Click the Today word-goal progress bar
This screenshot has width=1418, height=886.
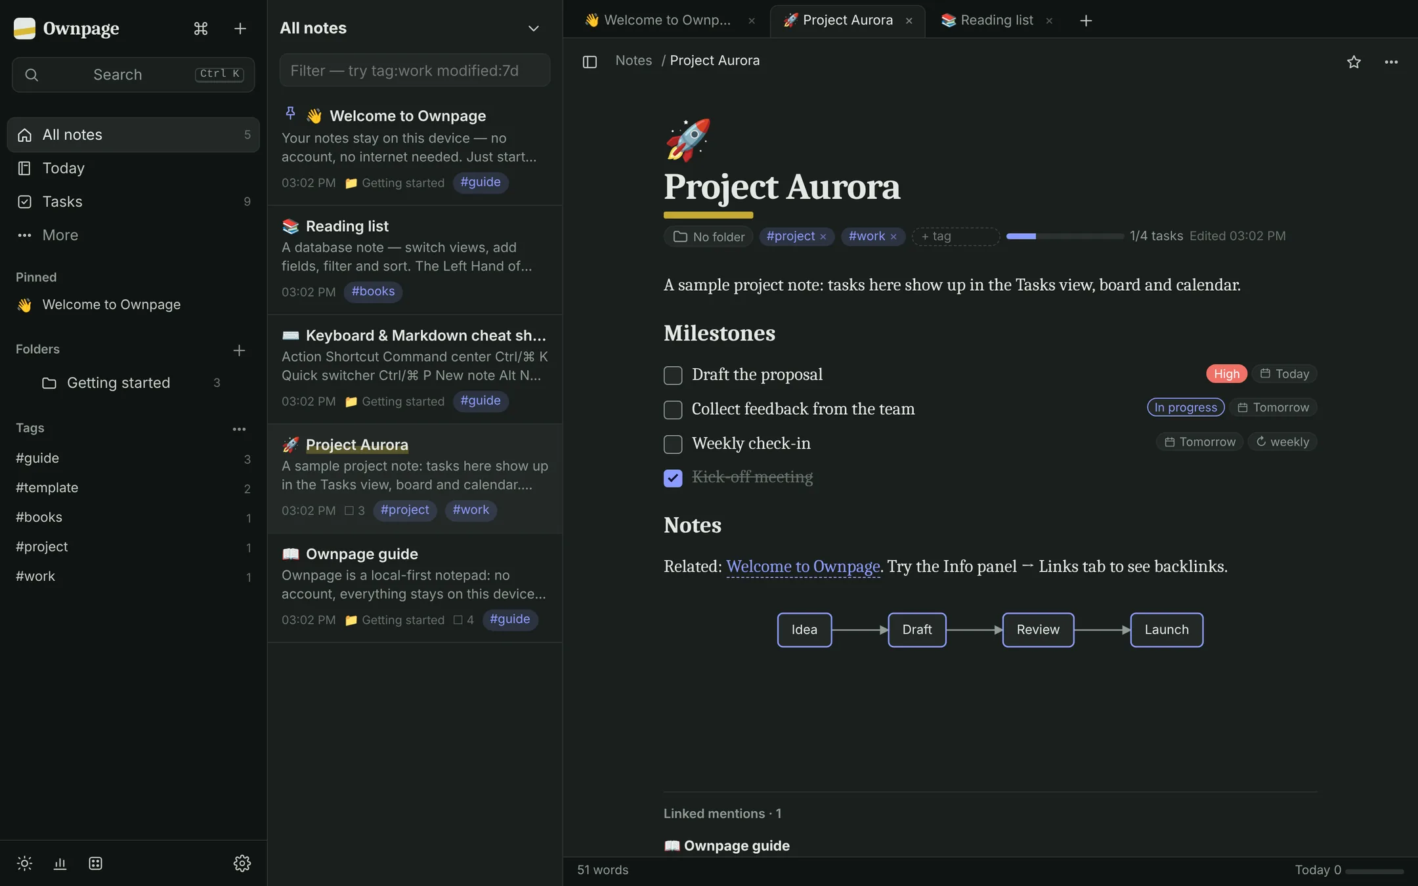coord(1374,871)
